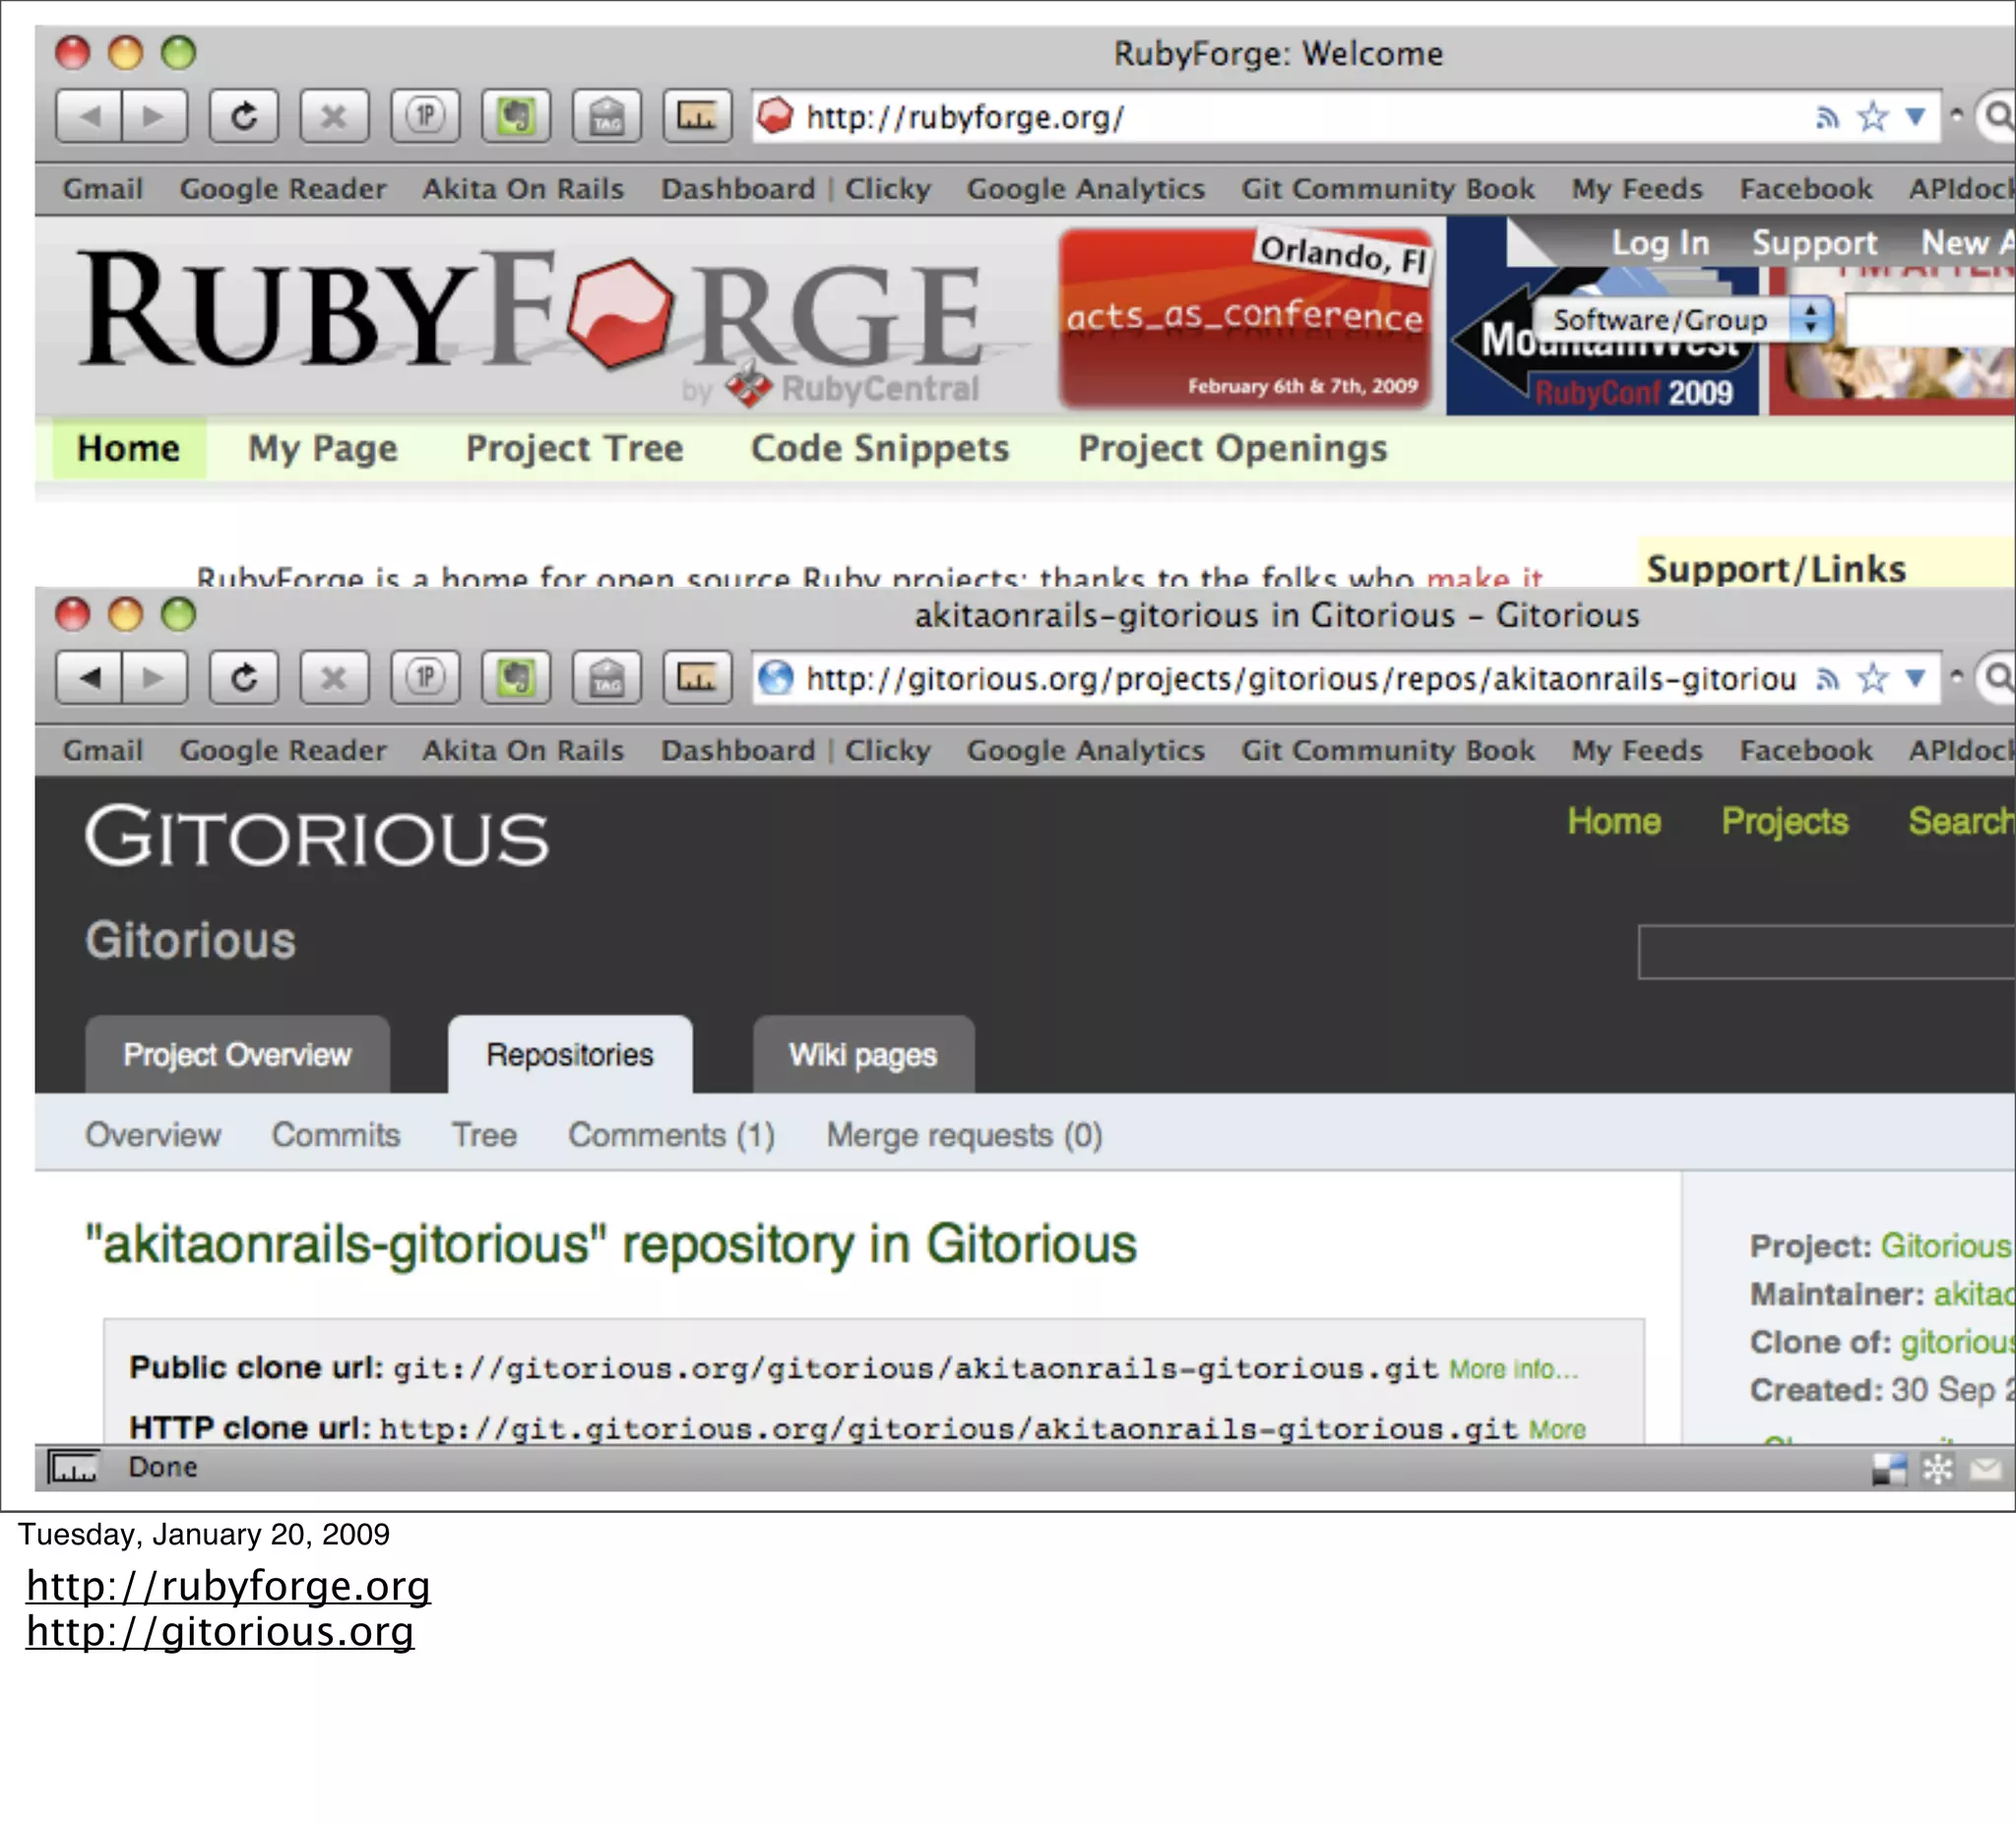Click the Evernote elephant icon in Gitorious toolbar

516,679
